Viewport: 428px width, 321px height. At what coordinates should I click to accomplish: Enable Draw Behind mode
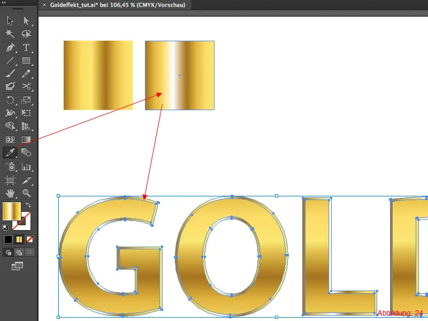(19, 253)
